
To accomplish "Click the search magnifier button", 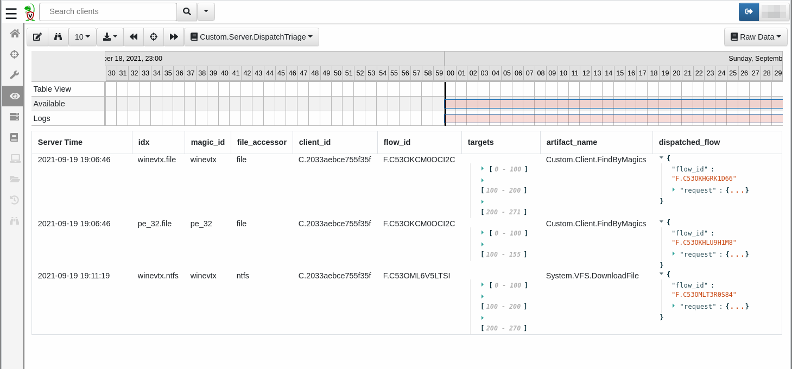I will [187, 11].
